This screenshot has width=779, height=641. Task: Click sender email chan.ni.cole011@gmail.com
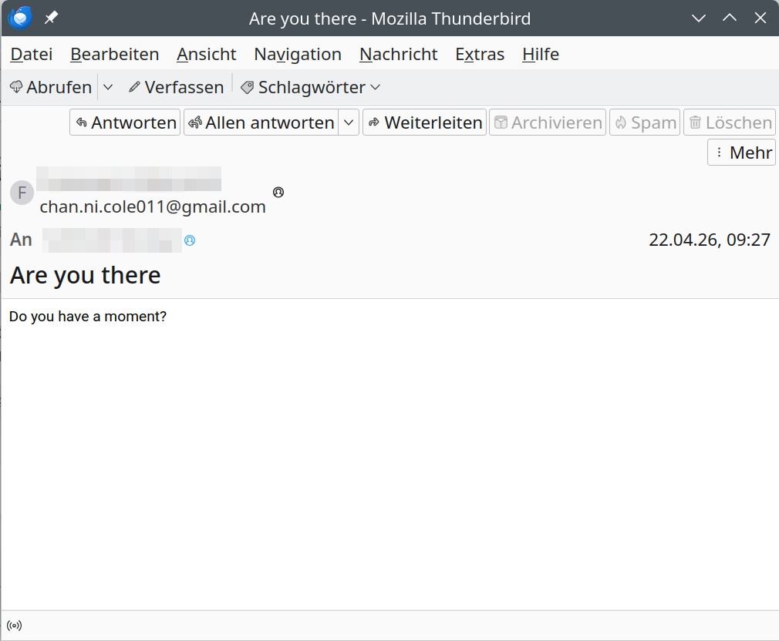[x=153, y=206]
